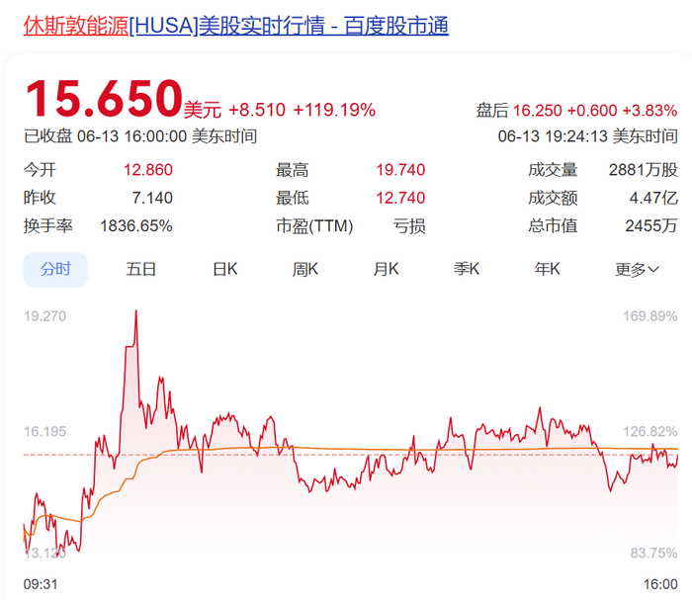Select the 季K chart tab
The width and height of the screenshot is (692, 600).
click(x=467, y=269)
